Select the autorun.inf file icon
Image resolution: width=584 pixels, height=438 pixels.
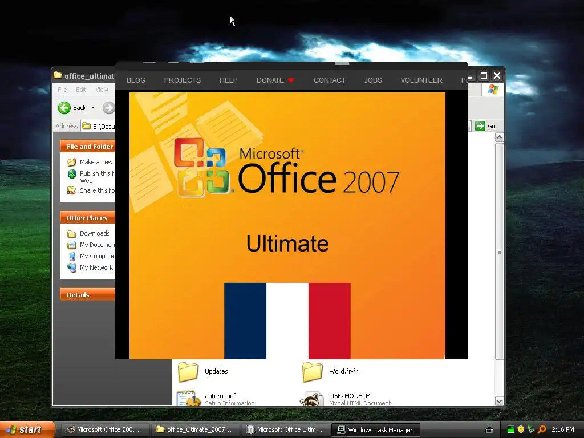tap(188, 398)
